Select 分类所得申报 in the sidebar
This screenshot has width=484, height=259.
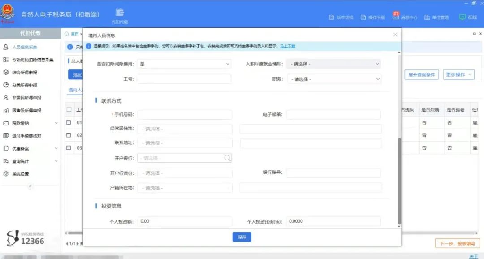pyautogui.click(x=27, y=85)
